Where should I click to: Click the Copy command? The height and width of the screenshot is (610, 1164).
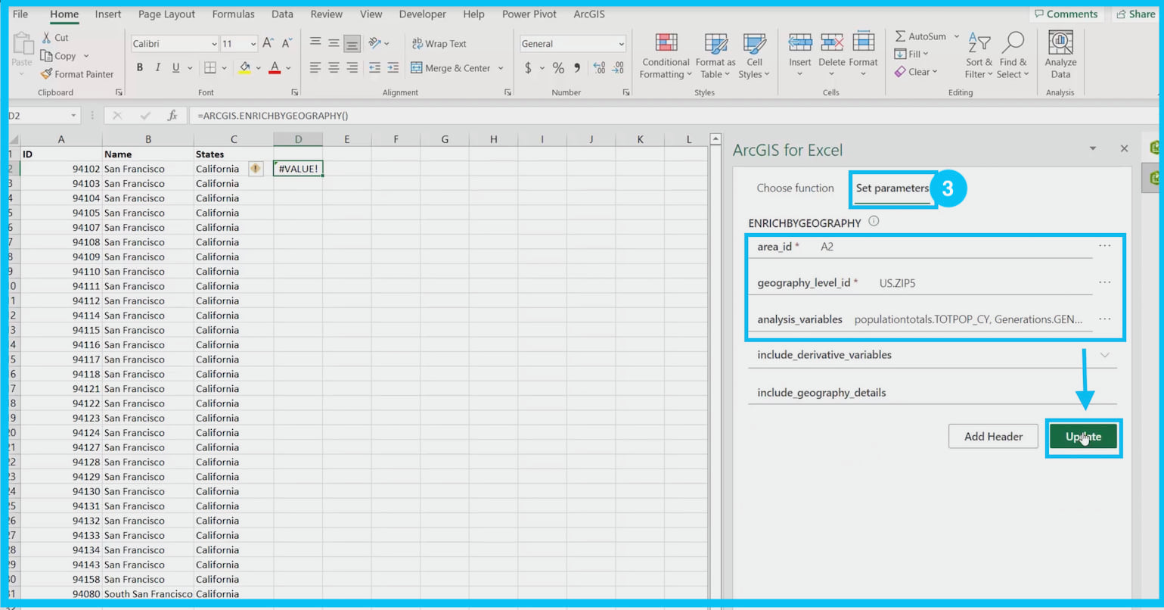pos(58,56)
